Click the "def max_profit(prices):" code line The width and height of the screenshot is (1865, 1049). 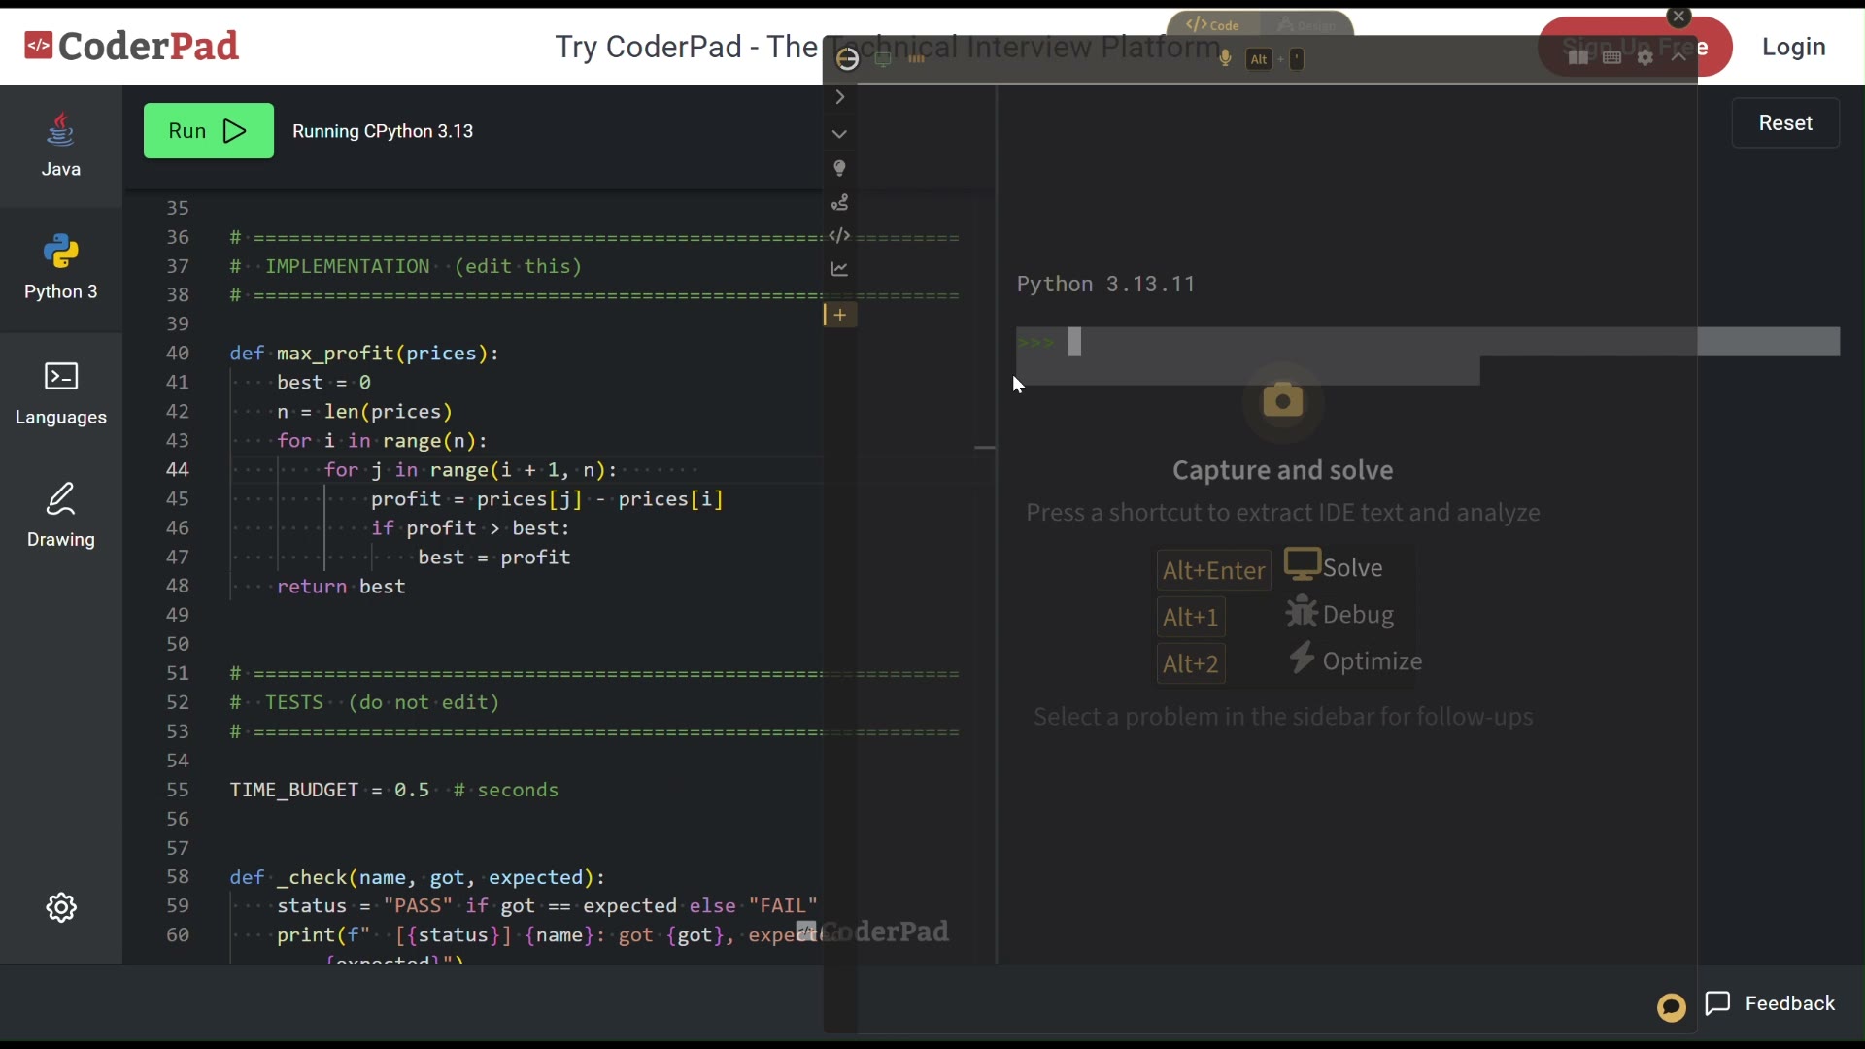coord(364,354)
